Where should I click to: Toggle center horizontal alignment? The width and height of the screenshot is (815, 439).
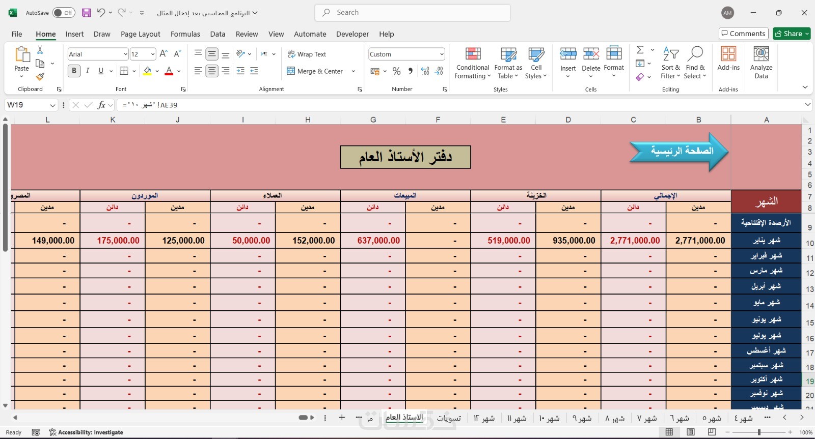click(212, 71)
